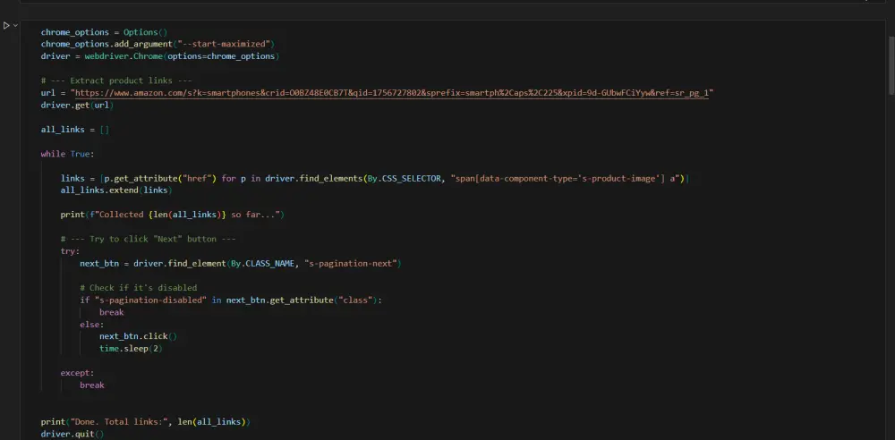Click the 'next_btn = driver.find_element' line
The height and width of the screenshot is (440, 895).
point(240,264)
